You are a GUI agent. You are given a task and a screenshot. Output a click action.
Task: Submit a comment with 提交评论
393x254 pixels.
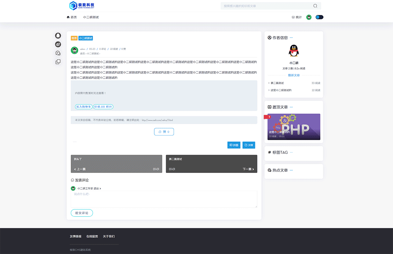click(x=82, y=213)
